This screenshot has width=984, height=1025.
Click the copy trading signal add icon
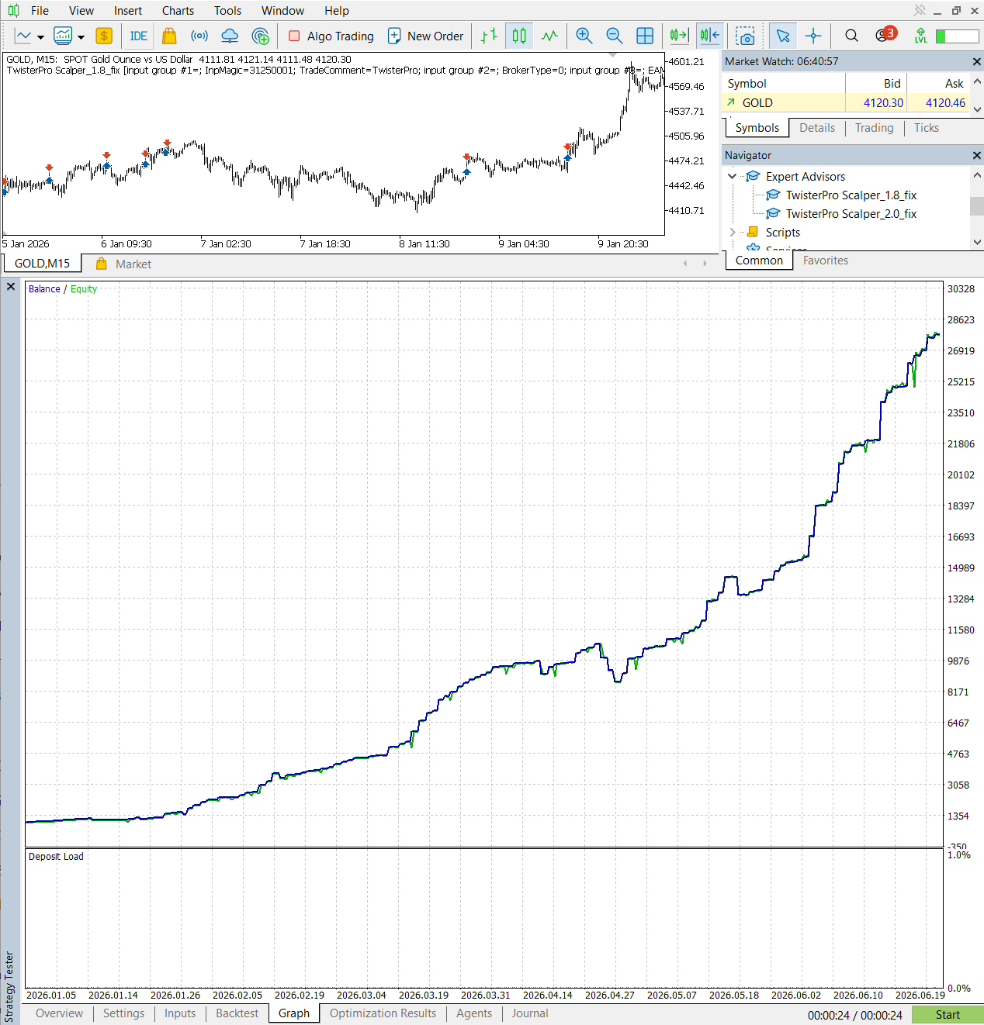coord(261,36)
